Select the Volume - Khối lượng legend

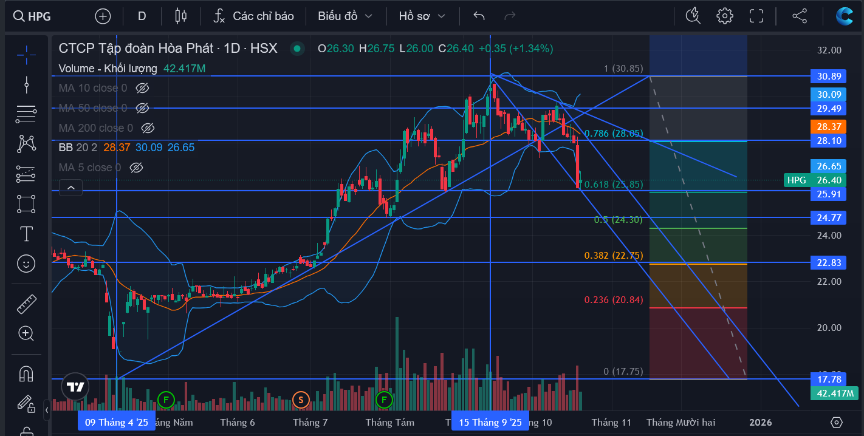(x=108, y=69)
